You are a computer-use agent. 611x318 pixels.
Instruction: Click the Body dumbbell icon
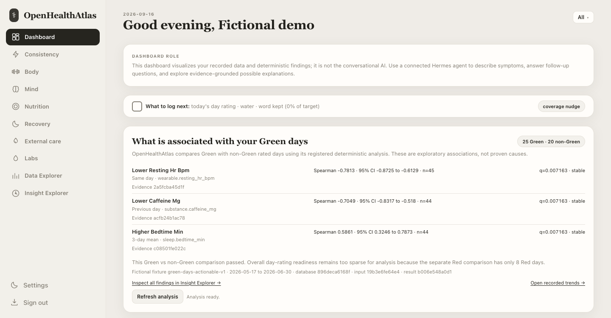[16, 72]
